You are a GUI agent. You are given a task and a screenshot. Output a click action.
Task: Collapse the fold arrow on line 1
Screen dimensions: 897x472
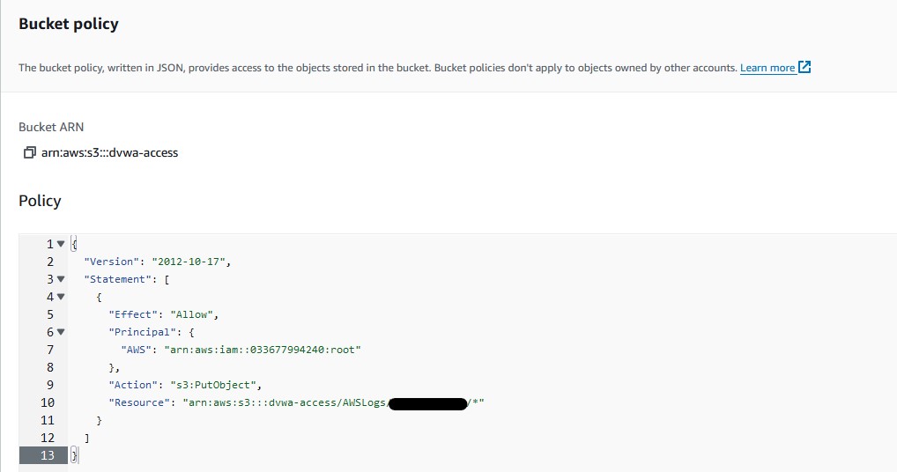[61, 244]
